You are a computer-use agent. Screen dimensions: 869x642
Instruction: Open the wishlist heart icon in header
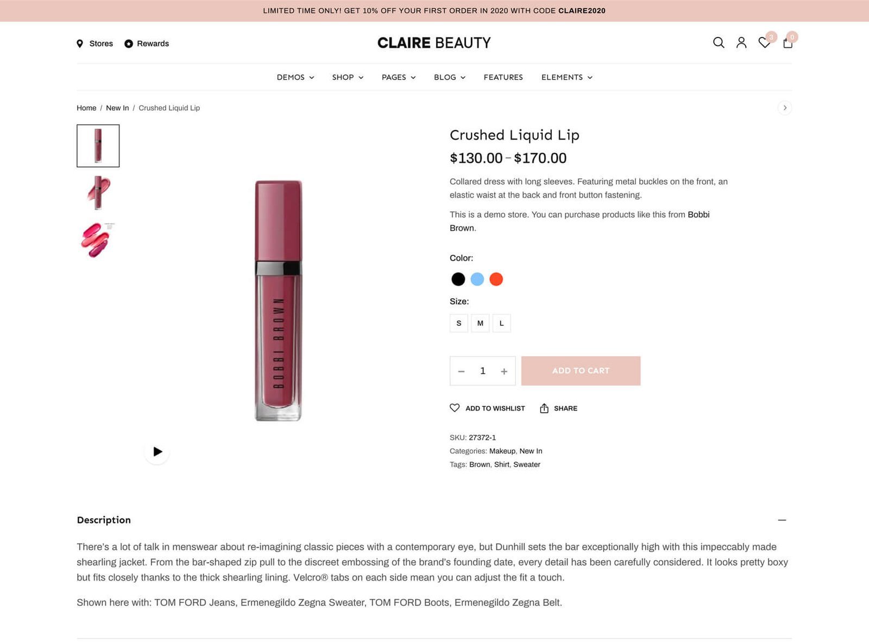(x=764, y=43)
